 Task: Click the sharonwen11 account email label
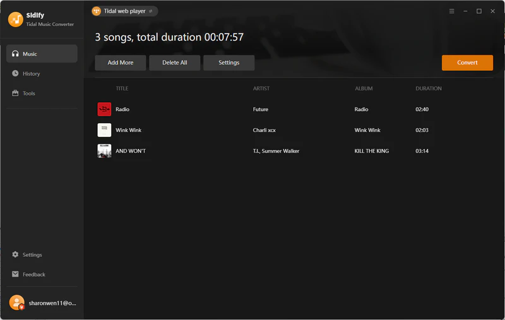coord(52,303)
